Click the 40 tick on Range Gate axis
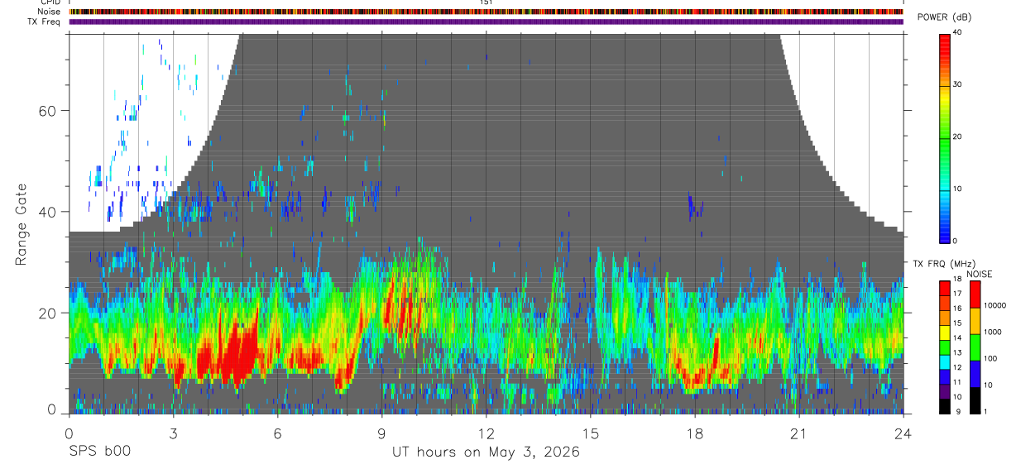1016x469 pixels. [50, 212]
